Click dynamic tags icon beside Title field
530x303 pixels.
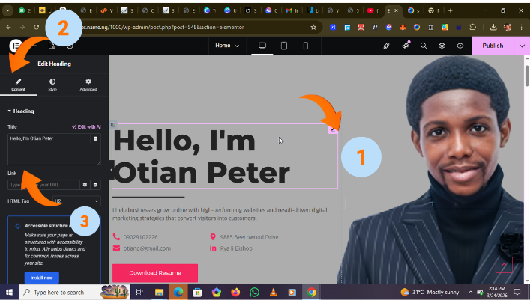(x=95, y=138)
